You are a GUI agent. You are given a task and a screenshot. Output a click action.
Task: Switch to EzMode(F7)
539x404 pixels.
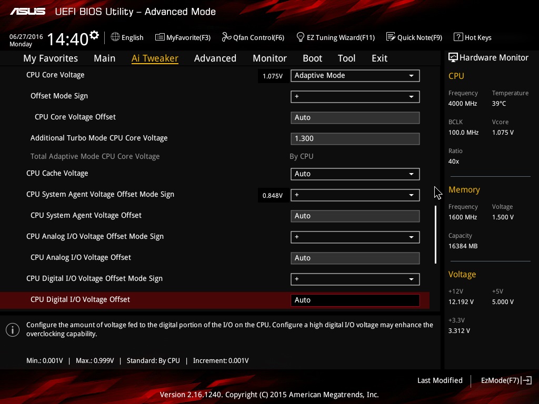tap(506, 380)
